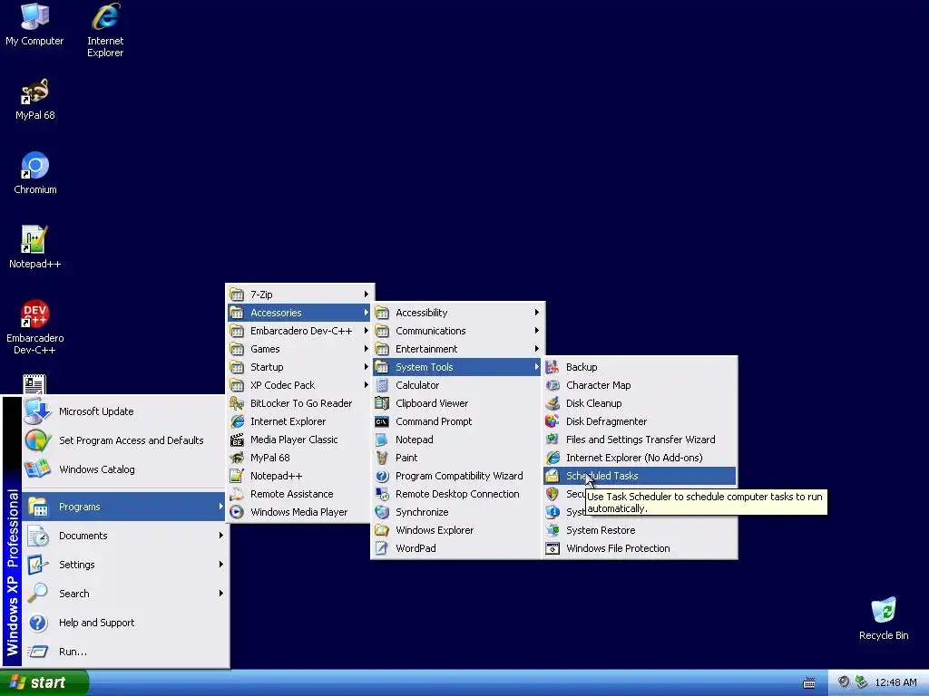Viewport: 929px width, 696px height.
Task: Expand the Startup submenu
Action: [299, 367]
